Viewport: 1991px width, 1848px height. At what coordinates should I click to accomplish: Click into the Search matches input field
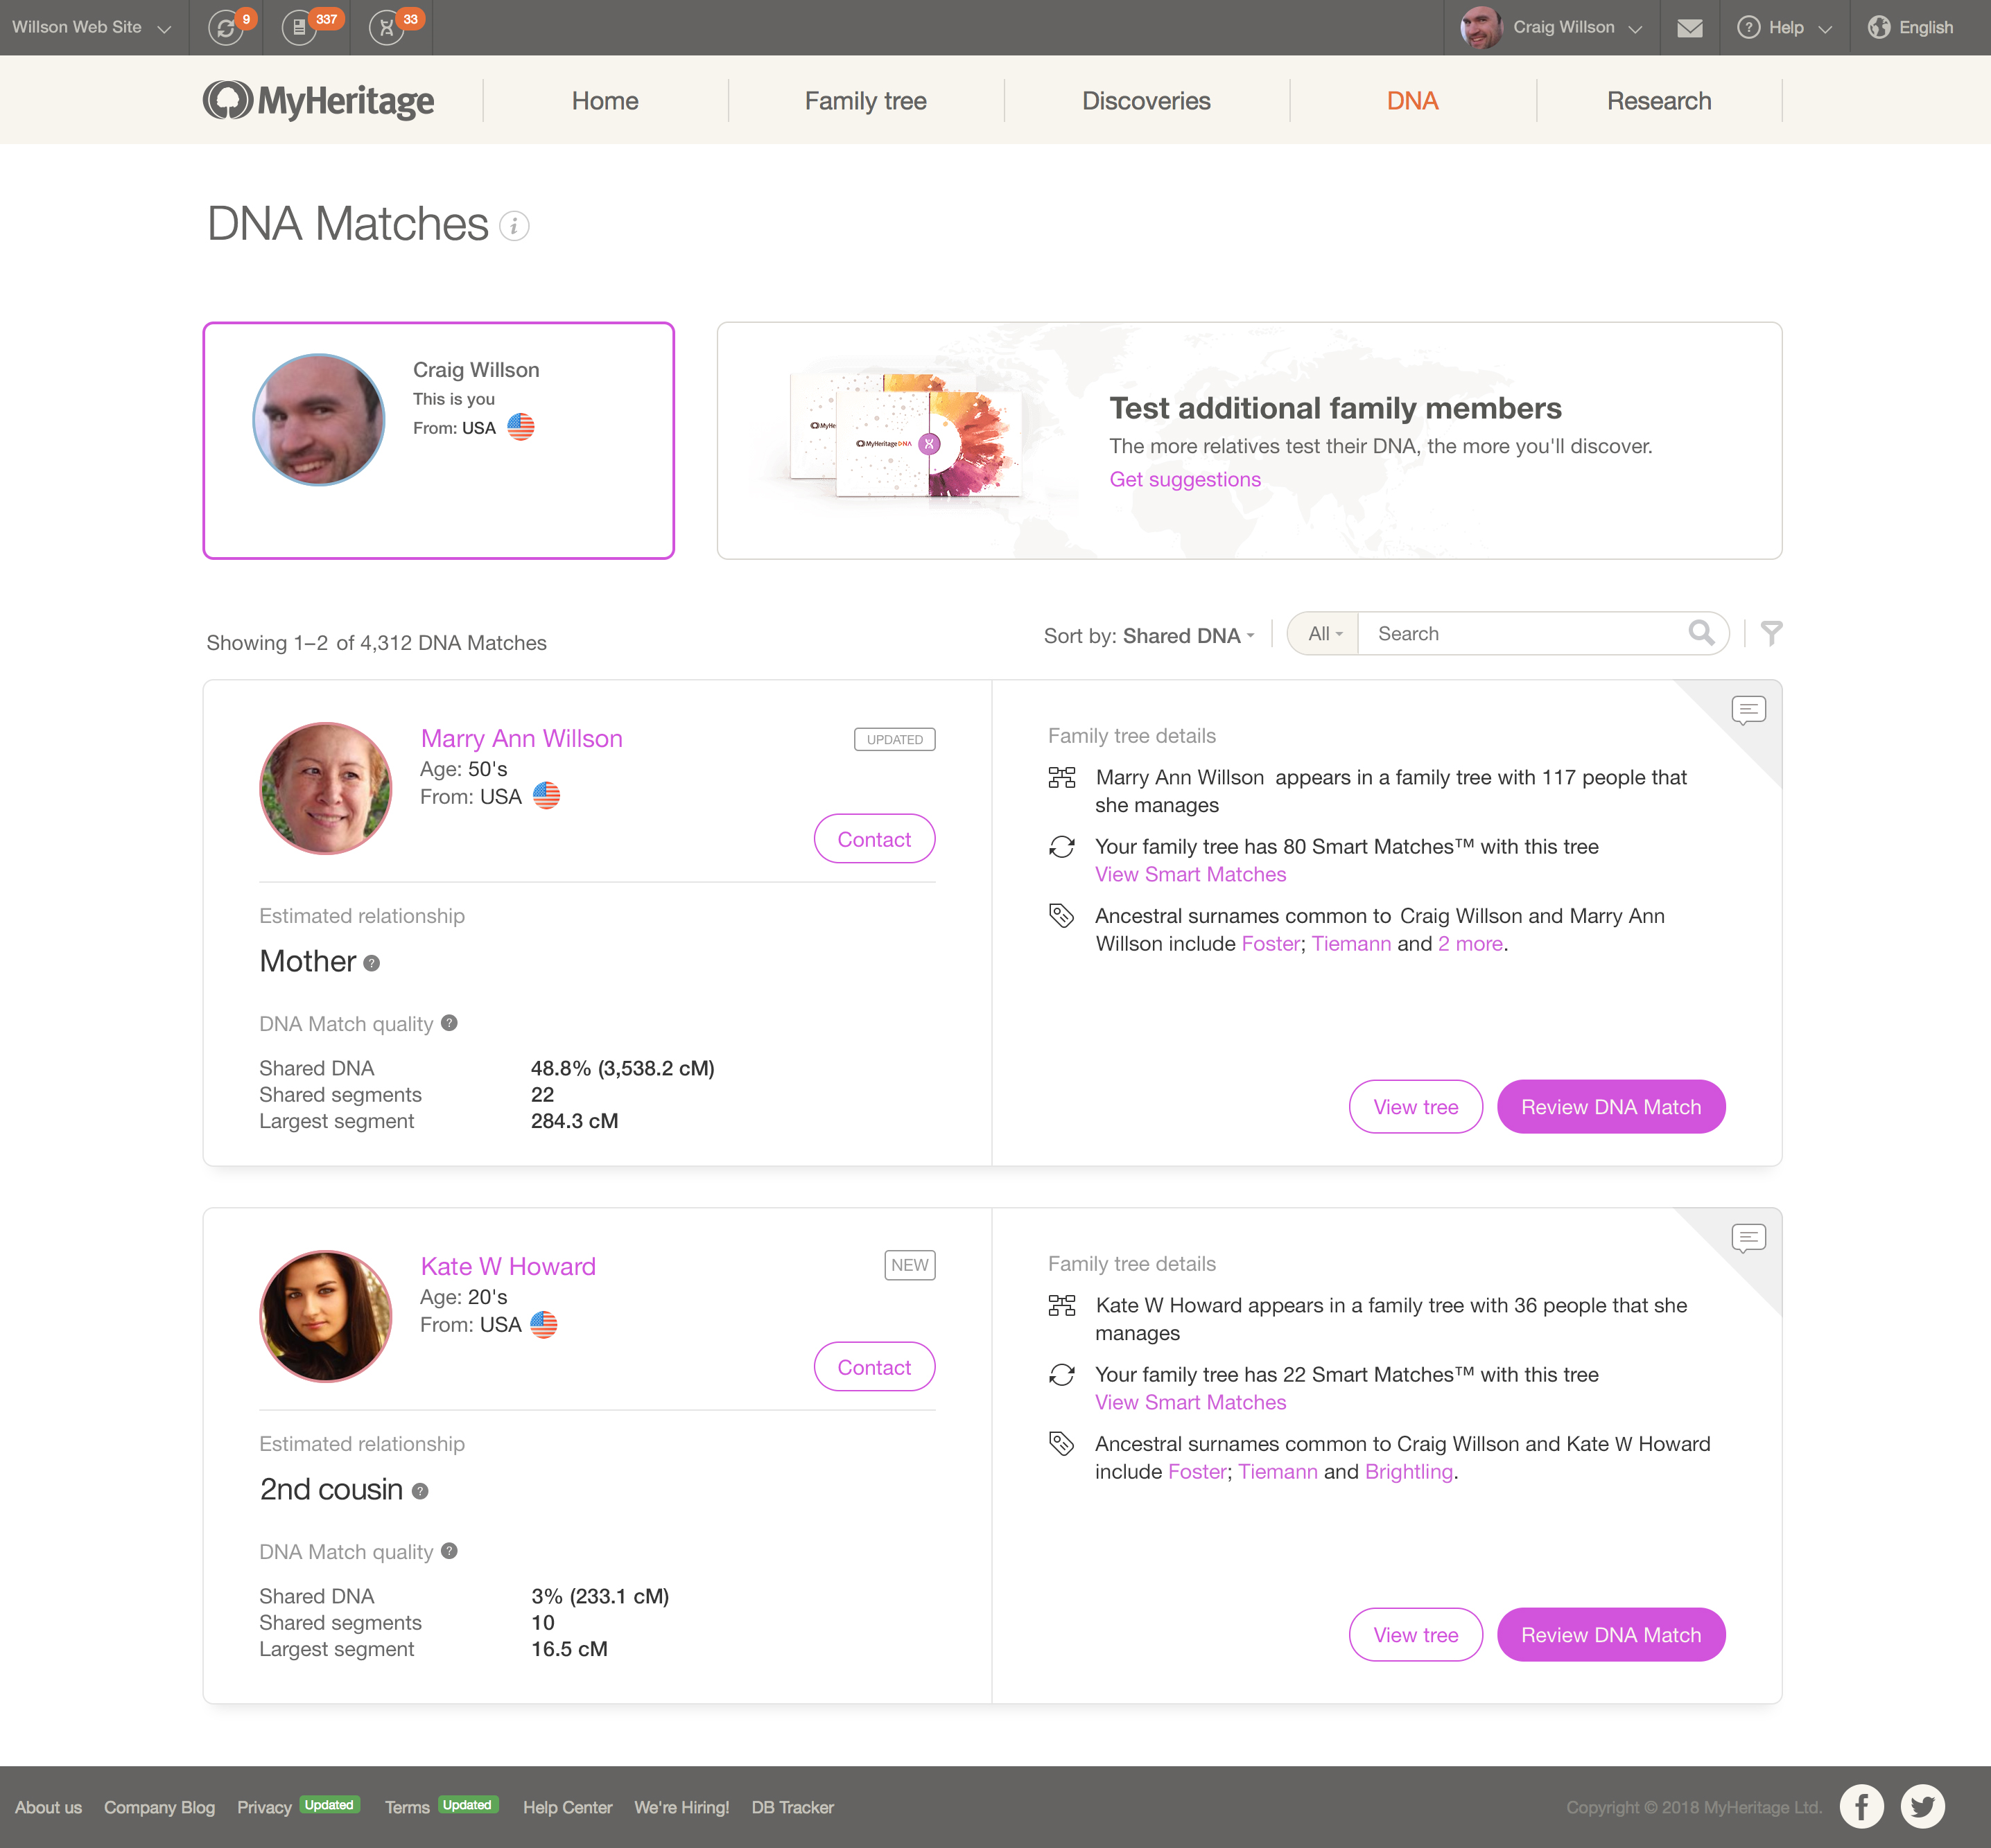tap(1521, 633)
